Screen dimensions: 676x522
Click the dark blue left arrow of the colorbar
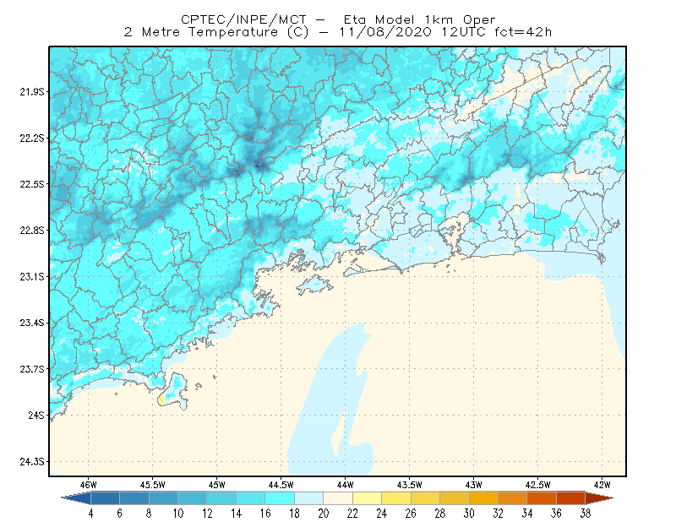(76, 498)
